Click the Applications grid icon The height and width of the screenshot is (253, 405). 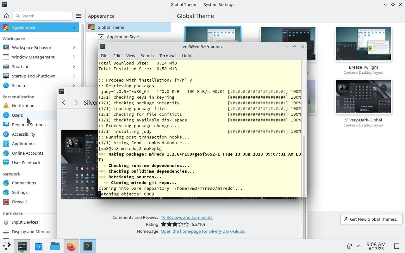pyautogui.click(x=6, y=144)
